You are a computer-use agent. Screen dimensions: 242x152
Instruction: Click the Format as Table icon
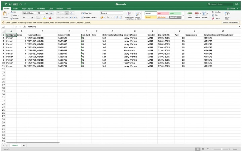(137, 14)
